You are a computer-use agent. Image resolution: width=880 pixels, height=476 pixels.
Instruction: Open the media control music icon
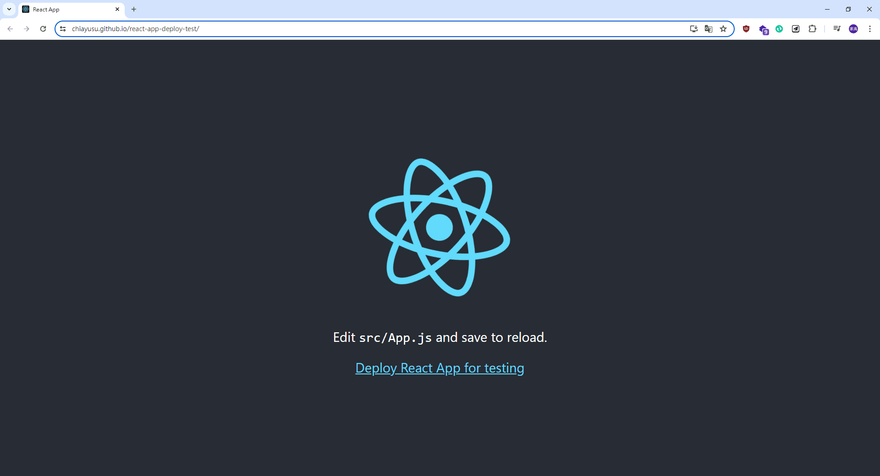tap(837, 29)
